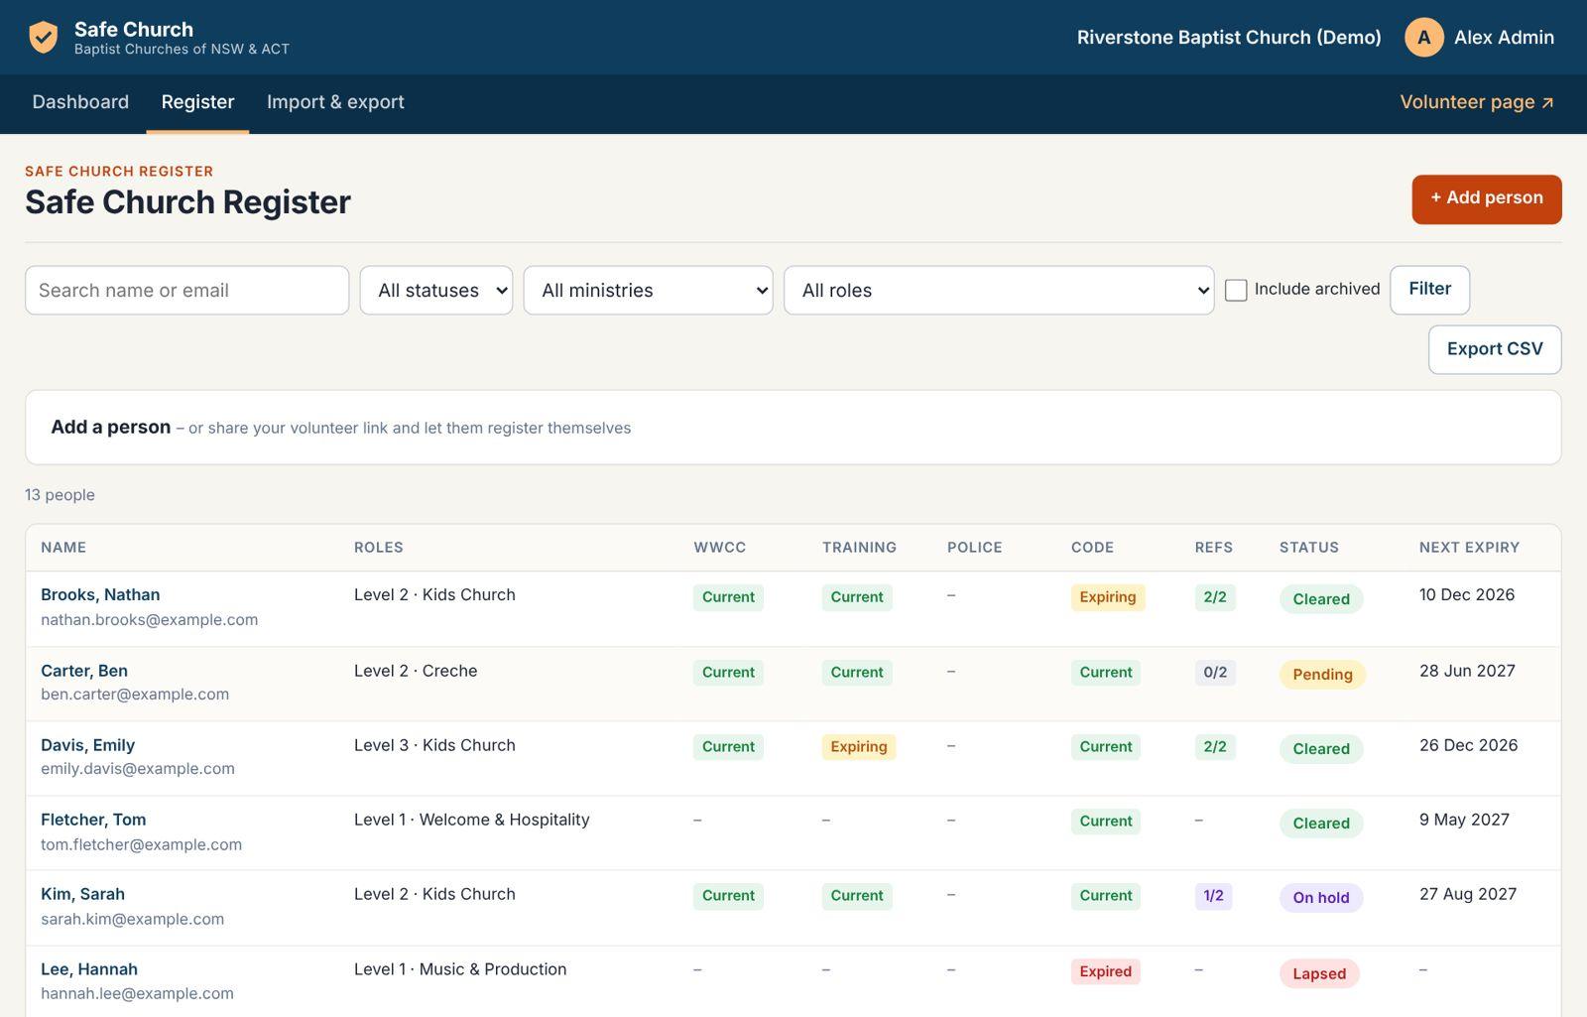Viewport: 1587px width, 1017px height.
Task: Click the Next Expiry column header
Action: 1469,548
